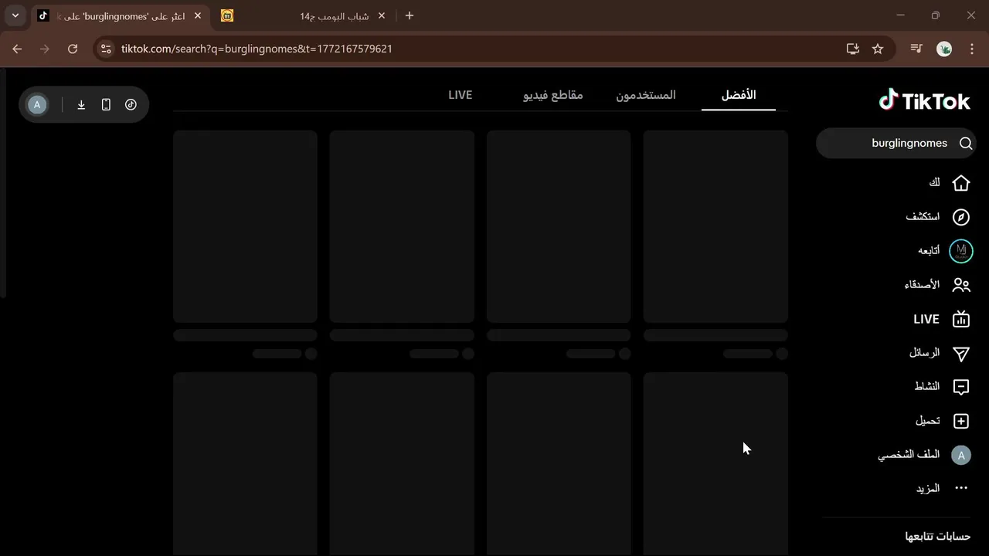This screenshot has height=556, width=989.
Task: Click حسابات تتابعها heading text
Action: pyautogui.click(x=938, y=536)
